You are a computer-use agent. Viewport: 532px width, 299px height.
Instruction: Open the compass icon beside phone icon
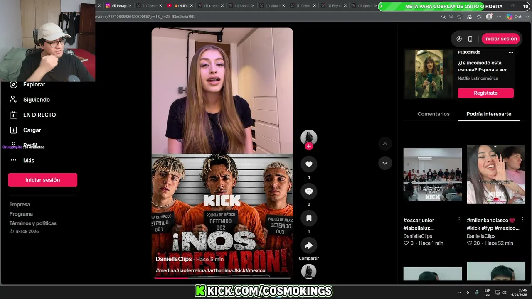459,39
